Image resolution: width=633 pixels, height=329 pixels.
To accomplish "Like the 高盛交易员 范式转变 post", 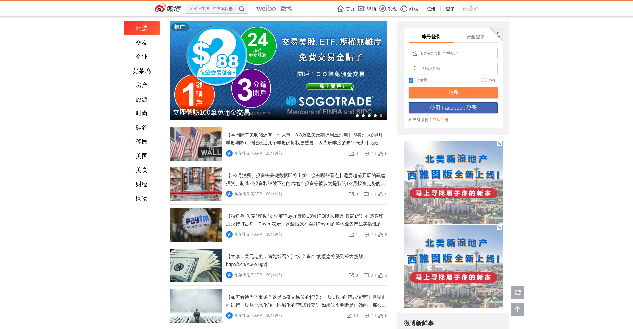I will [x=383, y=316].
